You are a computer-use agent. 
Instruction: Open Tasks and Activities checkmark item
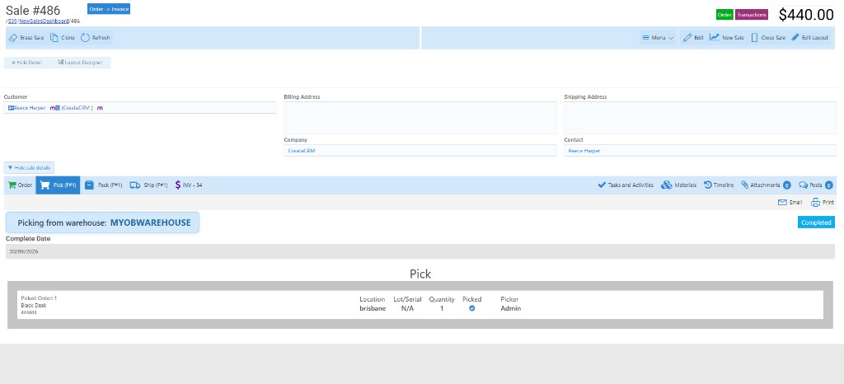(626, 185)
